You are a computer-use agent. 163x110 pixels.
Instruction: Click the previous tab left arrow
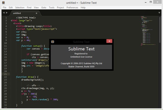tap(4, 13)
